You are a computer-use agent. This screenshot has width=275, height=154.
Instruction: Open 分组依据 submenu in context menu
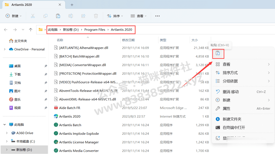243,81
